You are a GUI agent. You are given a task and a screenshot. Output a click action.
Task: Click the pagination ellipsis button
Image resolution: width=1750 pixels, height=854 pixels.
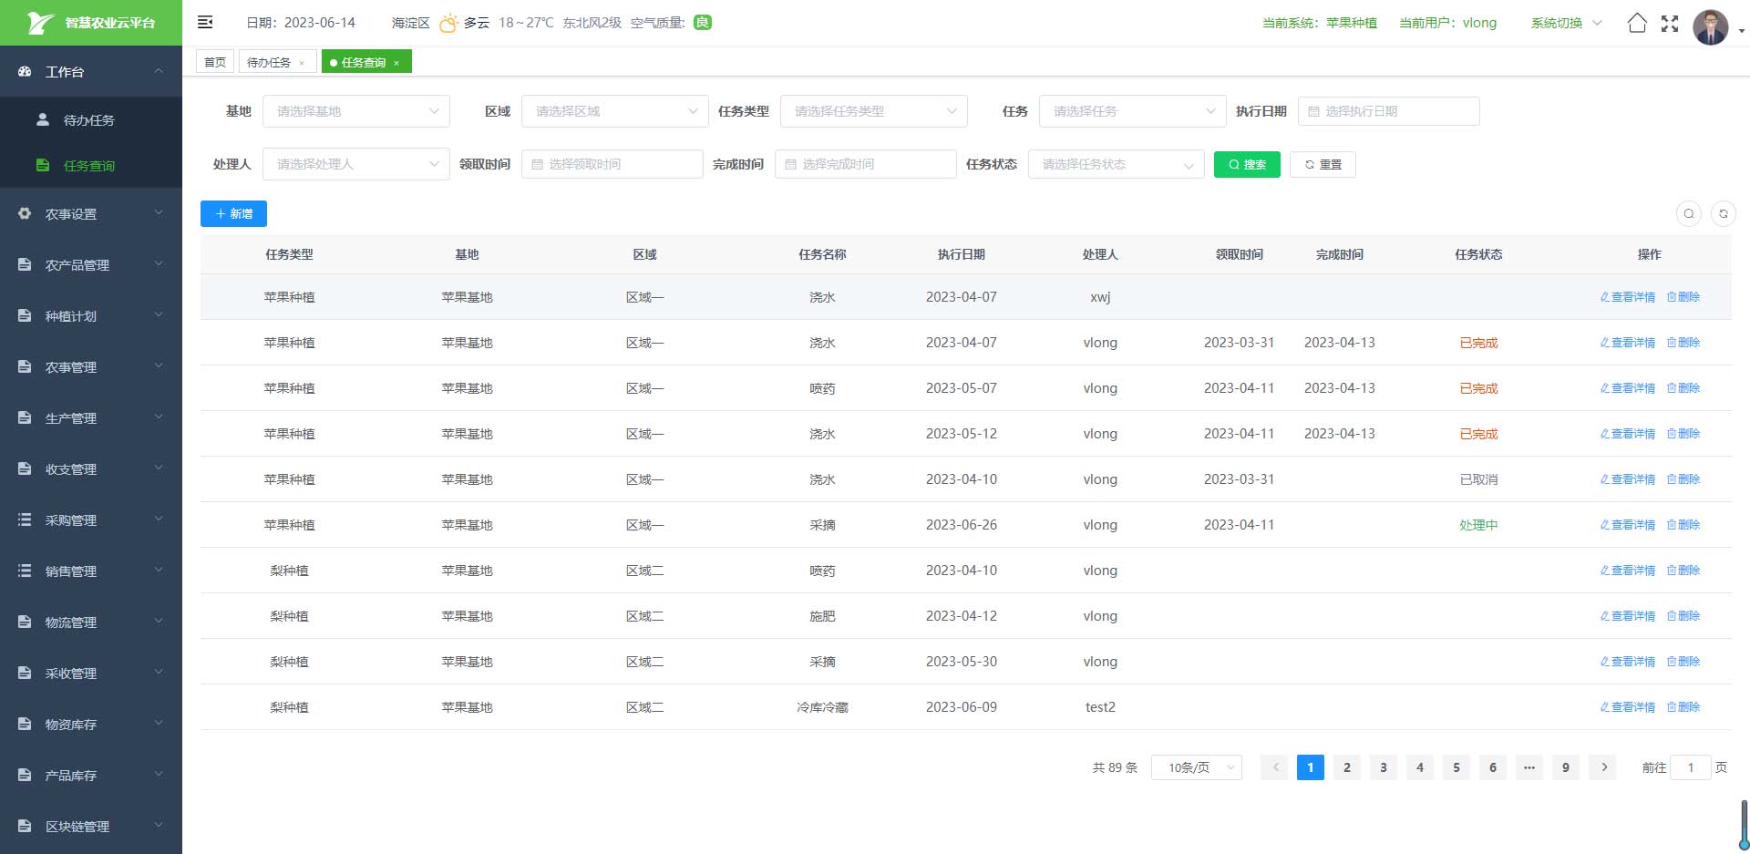[x=1529, y=767]
